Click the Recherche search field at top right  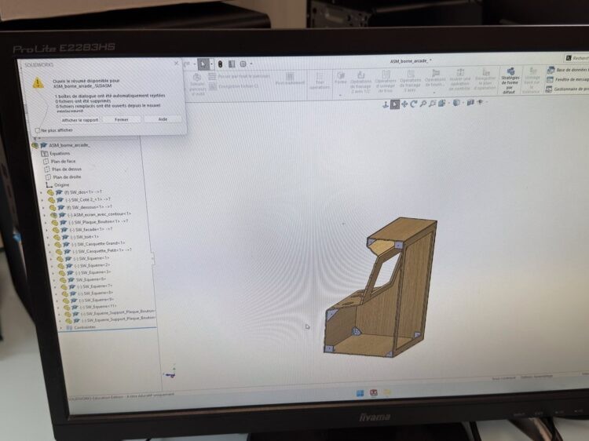pyautogui.click(x=576, y=59)
